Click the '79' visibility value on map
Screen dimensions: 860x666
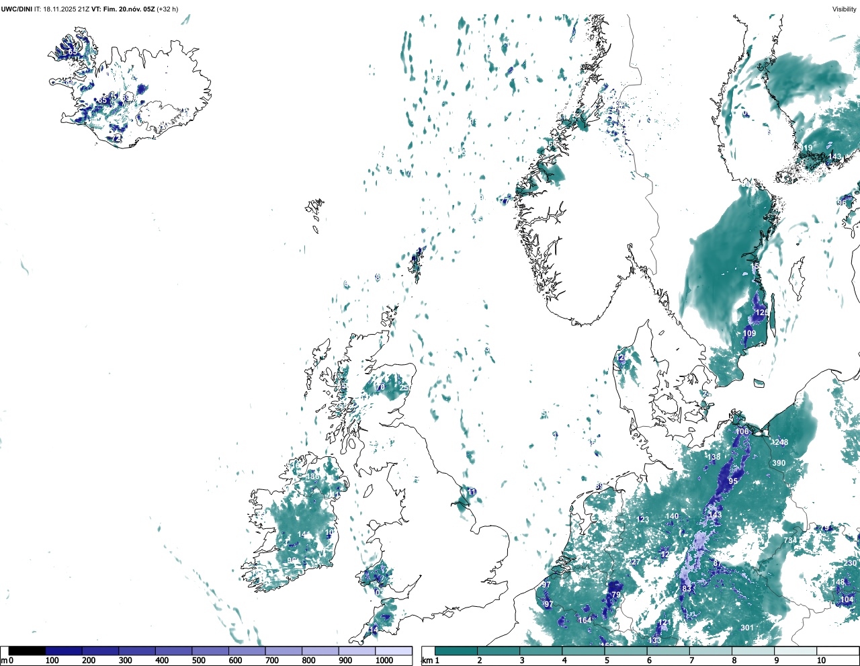point(616,595)
